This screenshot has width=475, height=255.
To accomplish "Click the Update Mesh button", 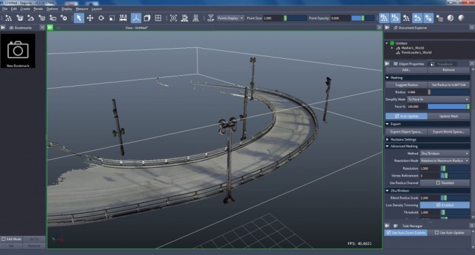I will point(449,116).
